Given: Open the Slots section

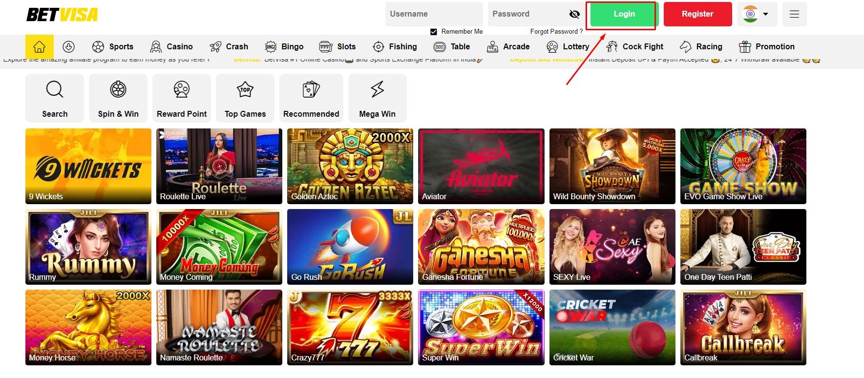Looking at the screenshot, I should click(x=337, y=47).
